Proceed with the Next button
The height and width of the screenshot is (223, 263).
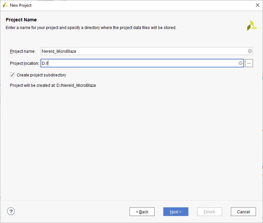[176, 212]
